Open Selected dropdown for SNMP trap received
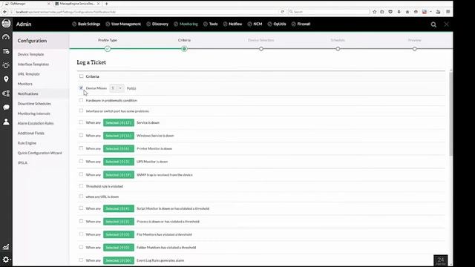The width and height of the screenshot is (475, 267). (119, 175)
